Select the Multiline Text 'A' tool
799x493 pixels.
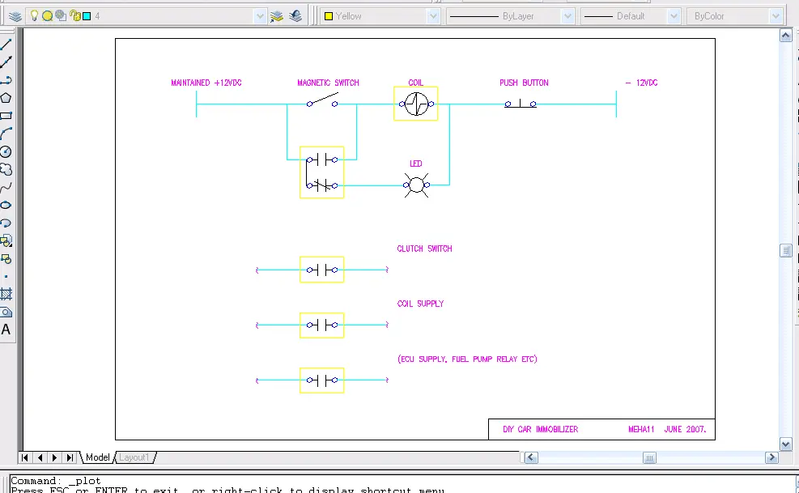[6, 329]
